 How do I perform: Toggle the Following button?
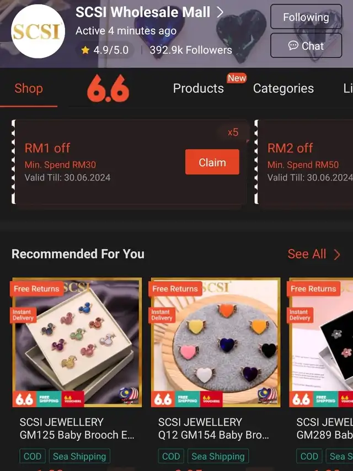point(306,17)
